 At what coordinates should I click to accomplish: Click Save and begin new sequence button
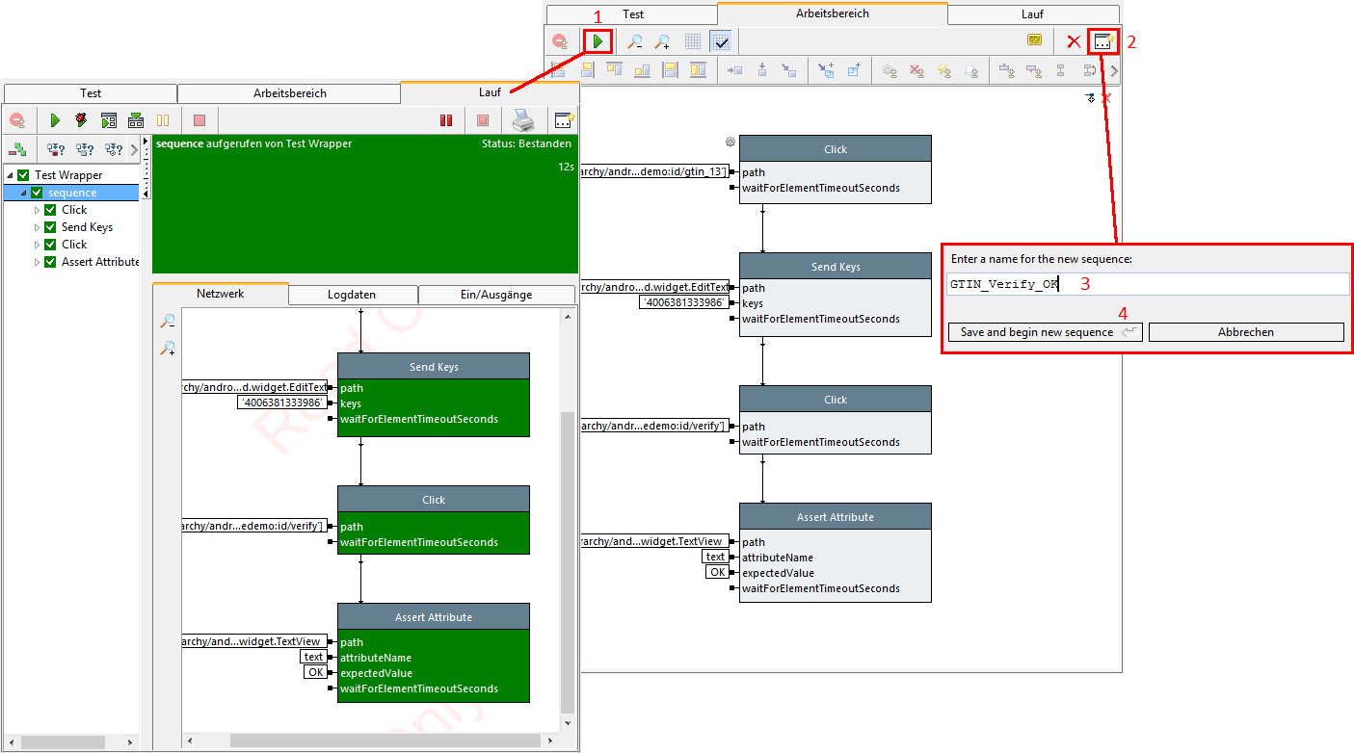(1046, 332)
